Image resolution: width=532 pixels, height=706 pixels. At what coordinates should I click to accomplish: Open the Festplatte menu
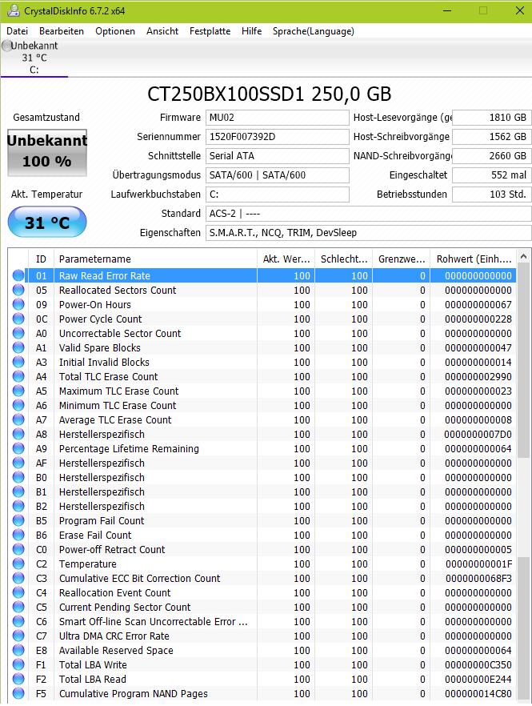[x=210, y=31]
